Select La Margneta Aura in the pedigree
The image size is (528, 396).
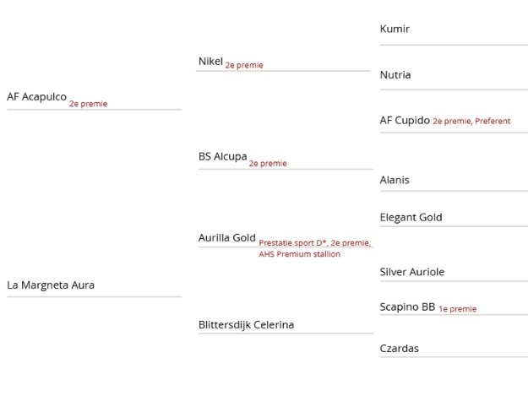point(51,285)
